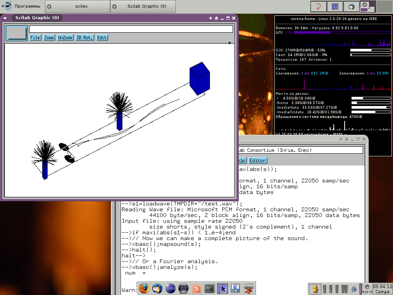Open the Editor in Scilab console

pyautogui.click(x=258, y=160)
